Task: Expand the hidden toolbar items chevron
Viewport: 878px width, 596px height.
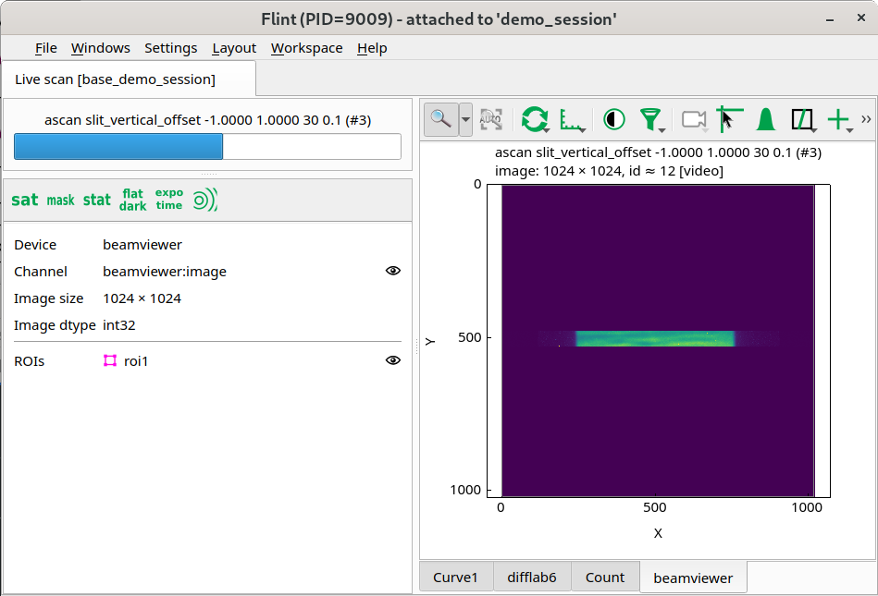Action: (x=866, y=119)
